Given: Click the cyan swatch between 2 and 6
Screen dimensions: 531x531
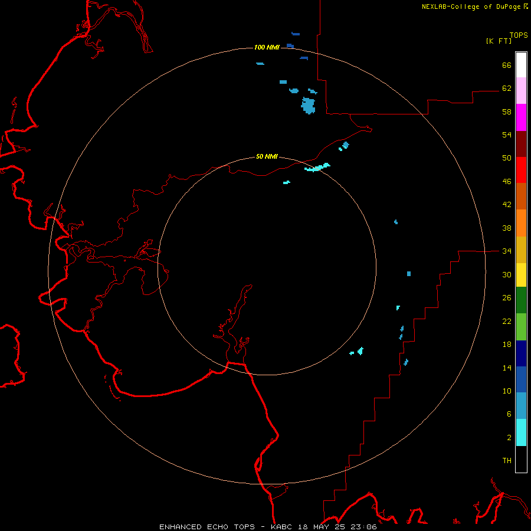Looking at the screenshot, I should [521, 432].
